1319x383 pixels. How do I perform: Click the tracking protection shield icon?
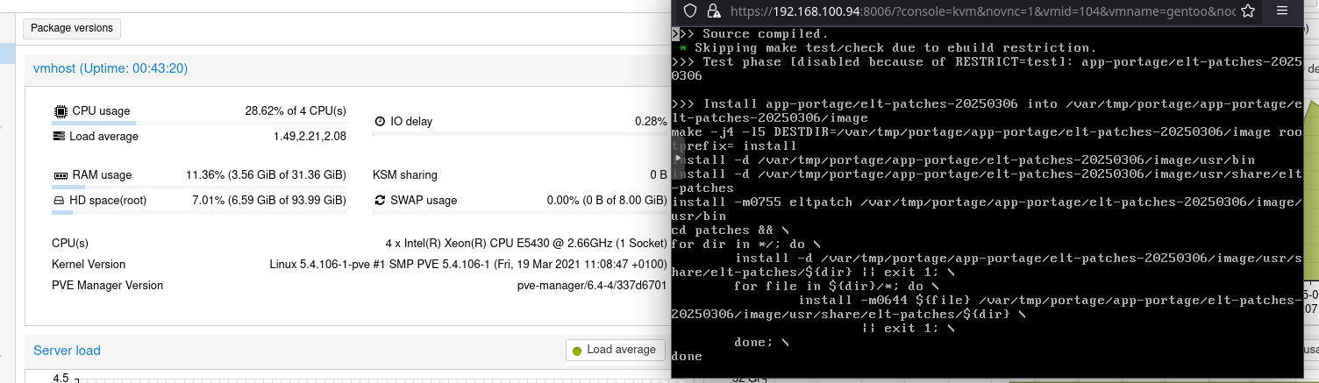[690, 11]
